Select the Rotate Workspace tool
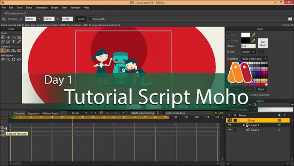This screenshot has height=166, width=294. coord(13,59)
